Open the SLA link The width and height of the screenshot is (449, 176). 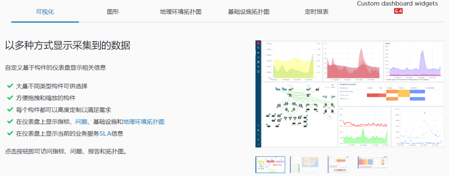pyautogui.click(x=105, y=133)
